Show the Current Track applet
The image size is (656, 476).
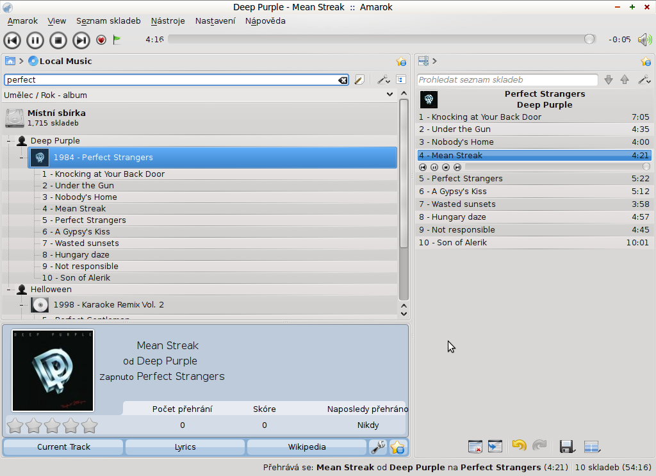pos(63,447)
